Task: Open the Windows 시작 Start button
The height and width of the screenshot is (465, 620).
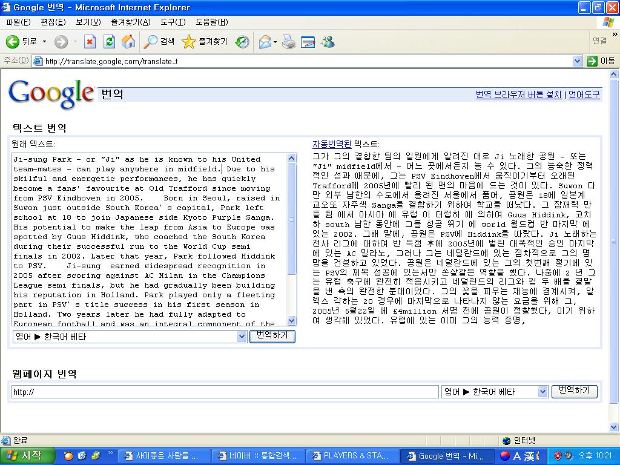Action: point(28,456)
